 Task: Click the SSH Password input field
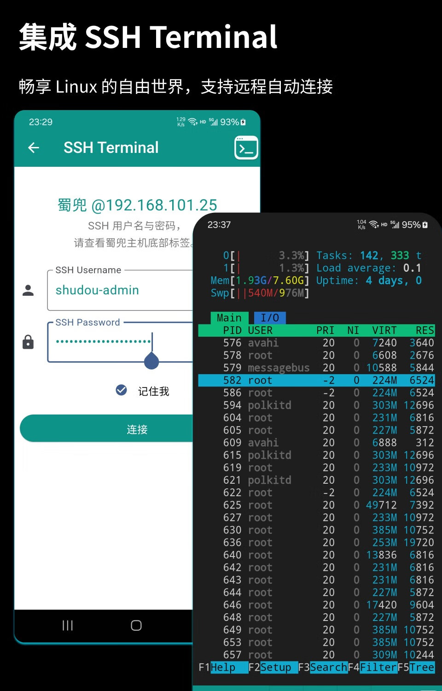pyautogui.click(x=120, y=342)
